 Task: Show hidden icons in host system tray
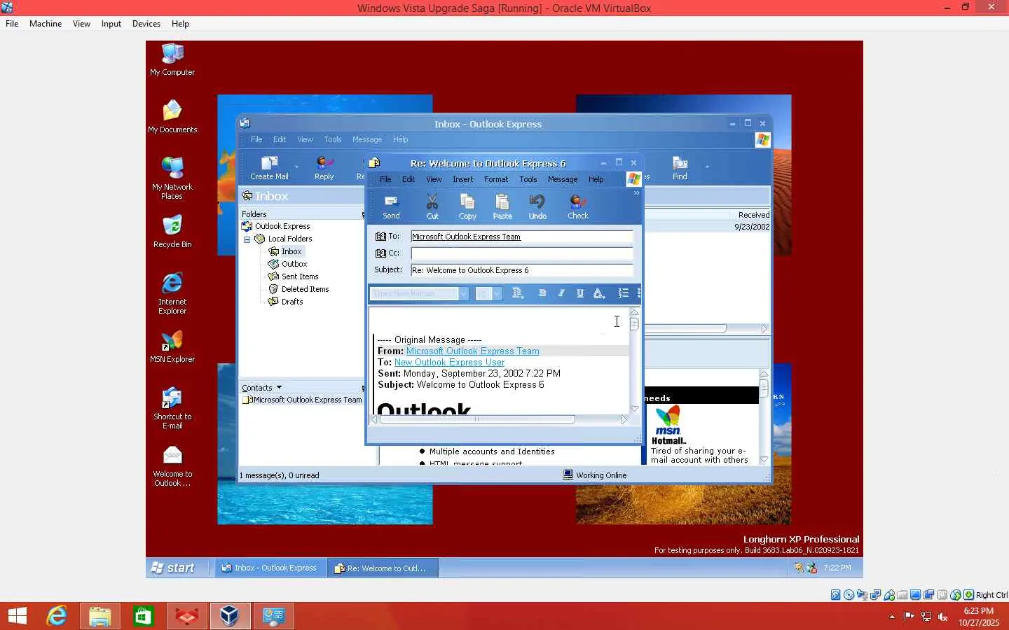[892, 617]
